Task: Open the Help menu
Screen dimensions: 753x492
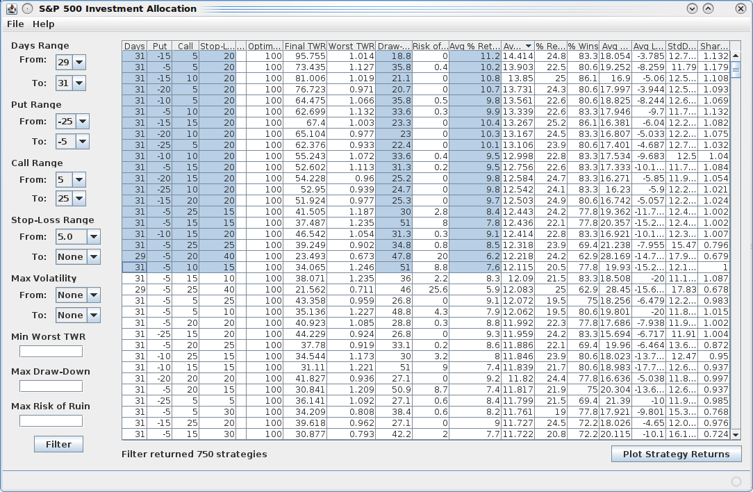Action: click(43, 24)
